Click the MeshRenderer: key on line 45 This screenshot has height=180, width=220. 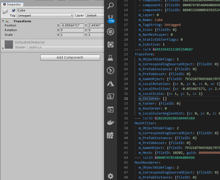[147, 163]
